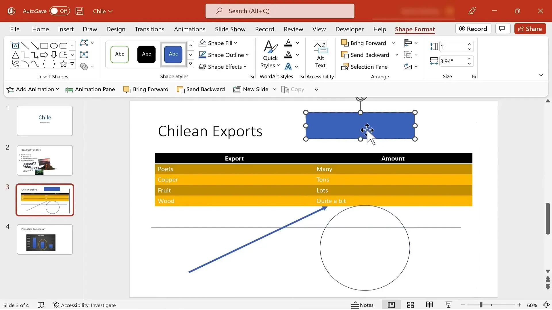The width and height of the screenshot is (552, 310).
Task: Switch to the Animations tab
Action: pyautogui.click(x=189, y=29)
